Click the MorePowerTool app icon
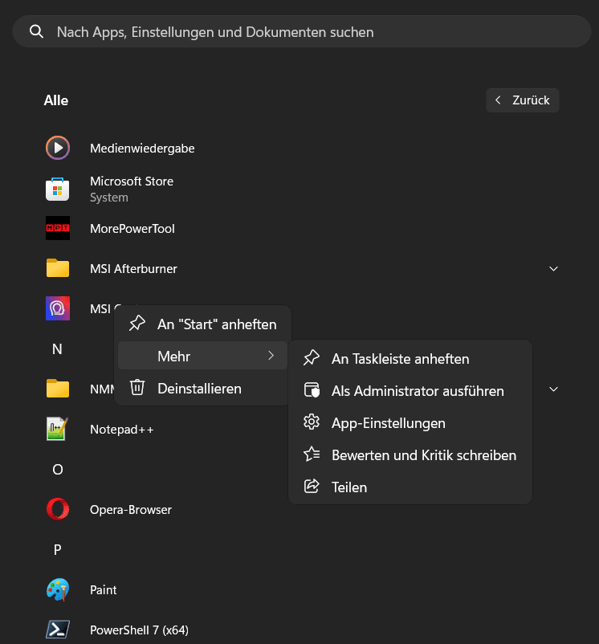The height and width of the screenshot is (644, 599). pyautogui.click(x=58, y=228)
